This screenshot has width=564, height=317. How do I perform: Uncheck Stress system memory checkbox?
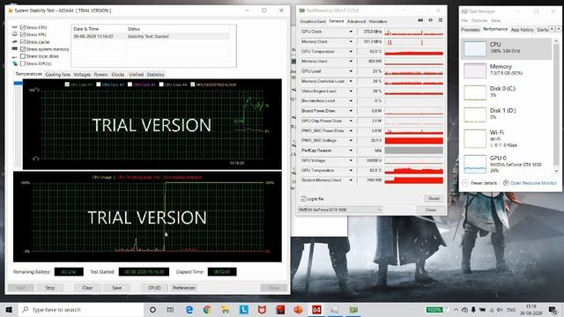click(23, 49)
